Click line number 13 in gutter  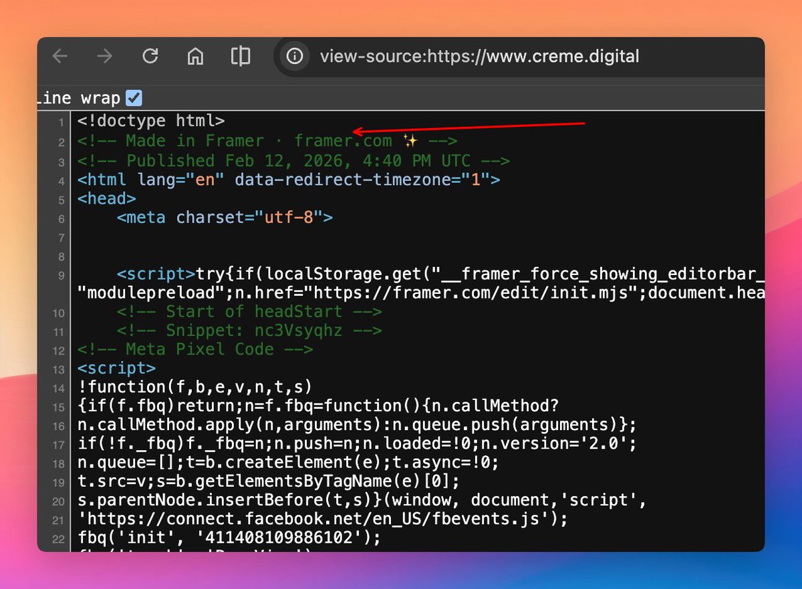click(x=59, y=369)
